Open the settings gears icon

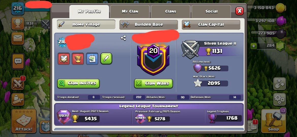point(279,99)
